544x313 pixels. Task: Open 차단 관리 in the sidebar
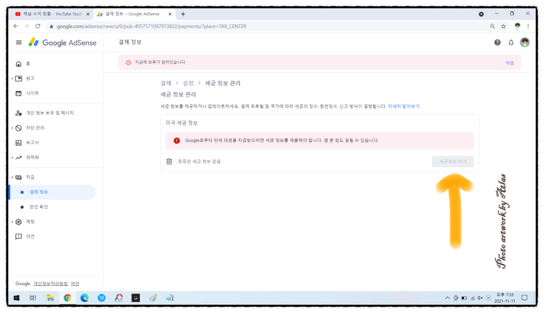pos(35,128)
